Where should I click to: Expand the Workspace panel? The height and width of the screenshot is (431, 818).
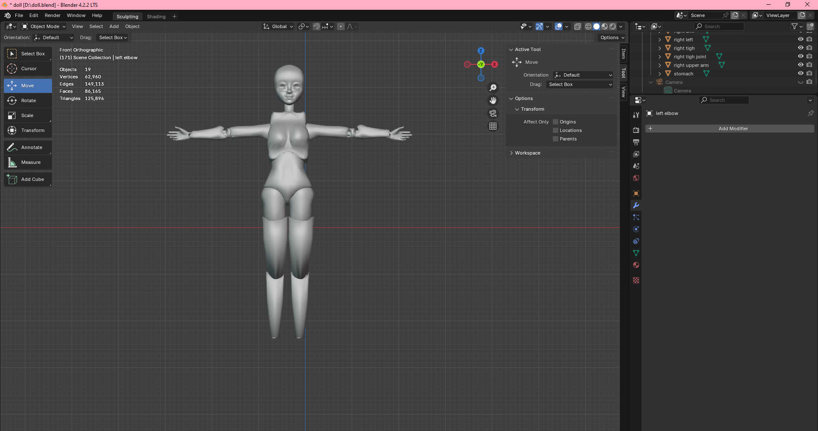pyautogui.click(x=527, y=153)
